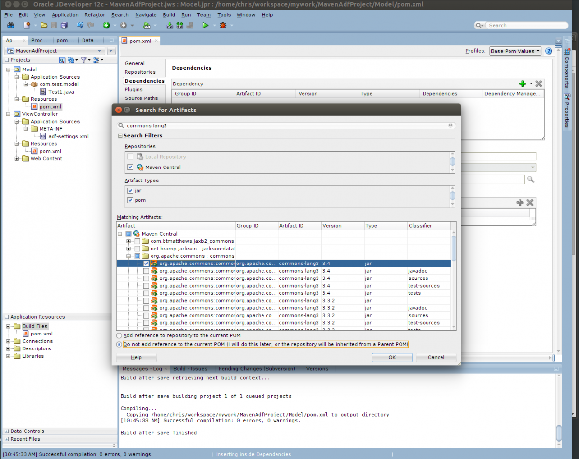Switch to the Build - Issues tab
The image size is (579, 459).
(x=191, y=368)
